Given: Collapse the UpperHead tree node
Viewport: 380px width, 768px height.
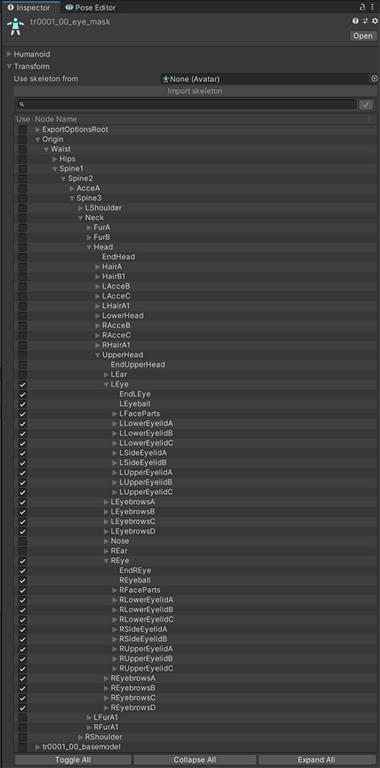Looking at the screenshot, I should [98, 355].
